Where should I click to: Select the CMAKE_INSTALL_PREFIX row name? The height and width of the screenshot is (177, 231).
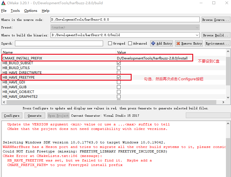pos(22,58)
